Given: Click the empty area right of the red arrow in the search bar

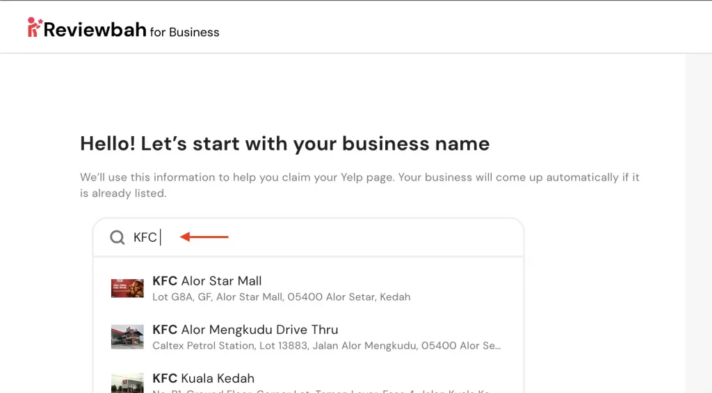Looking at the screenshot, I should [375, 237].
